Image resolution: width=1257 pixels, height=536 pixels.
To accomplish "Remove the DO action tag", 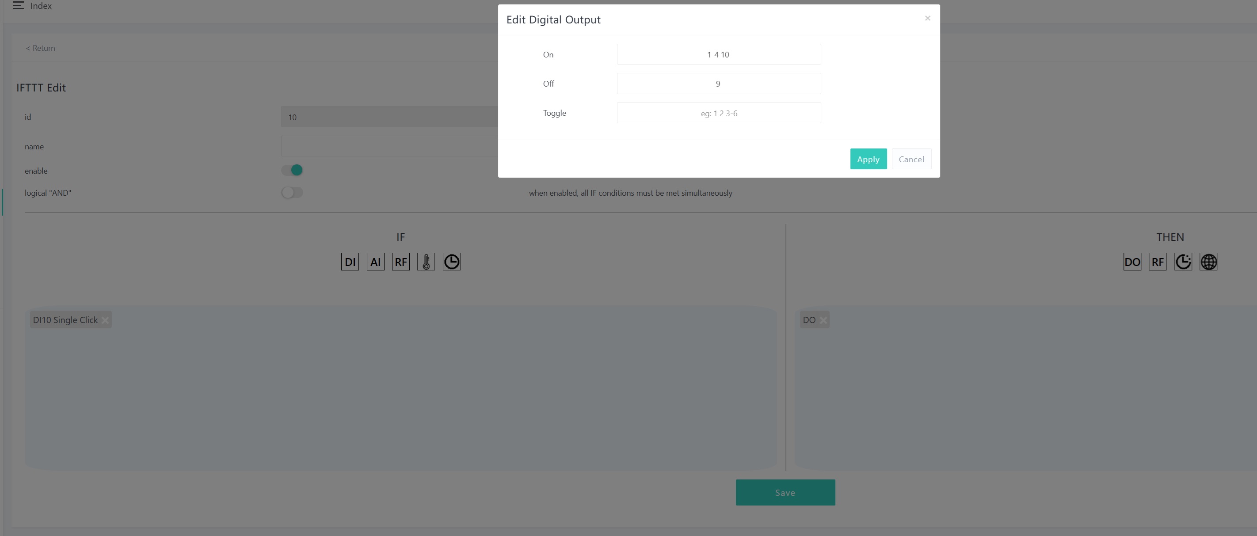I will point(823,320).
